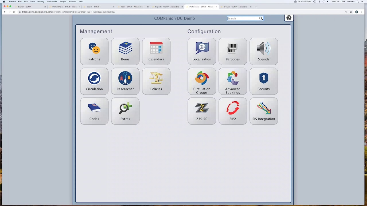367x206 pixels.
Task: Switch to the Patron Status - COMP tab
Action: pyautogui.click(x=65, y=7)
